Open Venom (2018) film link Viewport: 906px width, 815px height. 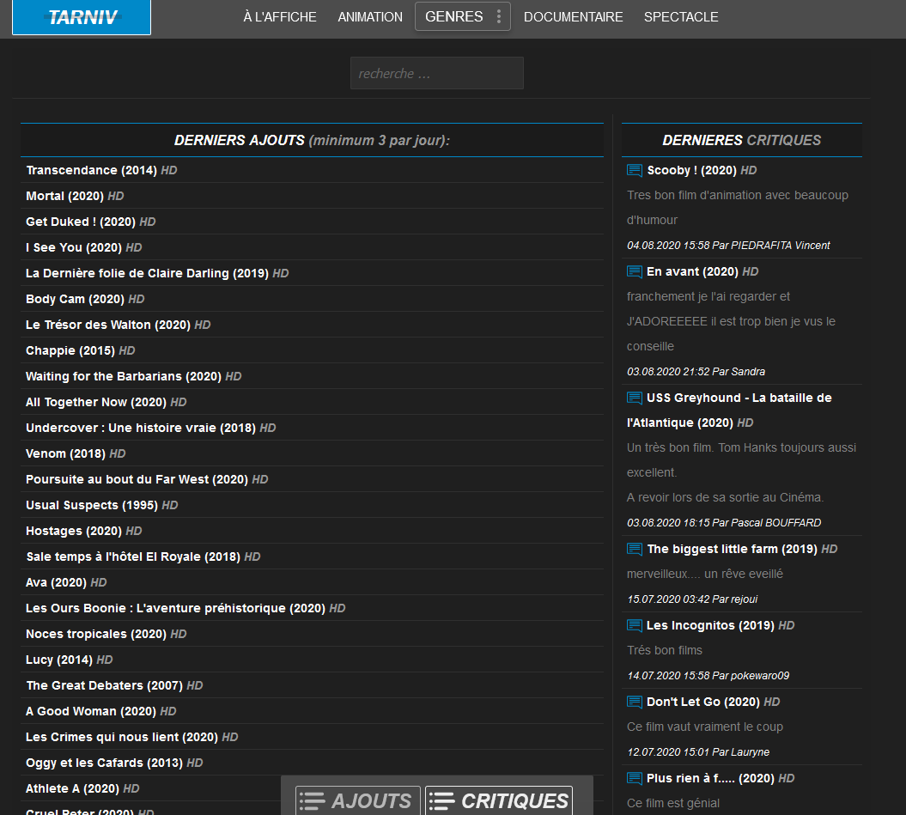click(76, 453)
